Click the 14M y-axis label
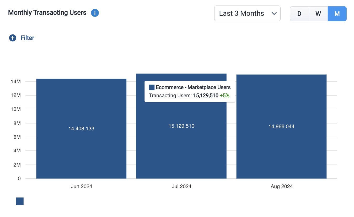 (16, 82)
